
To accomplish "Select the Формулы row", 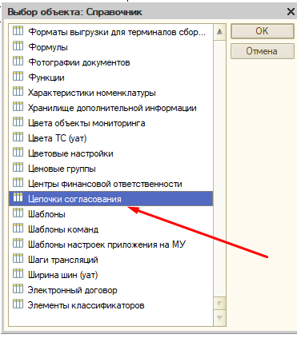I will 110,47.
